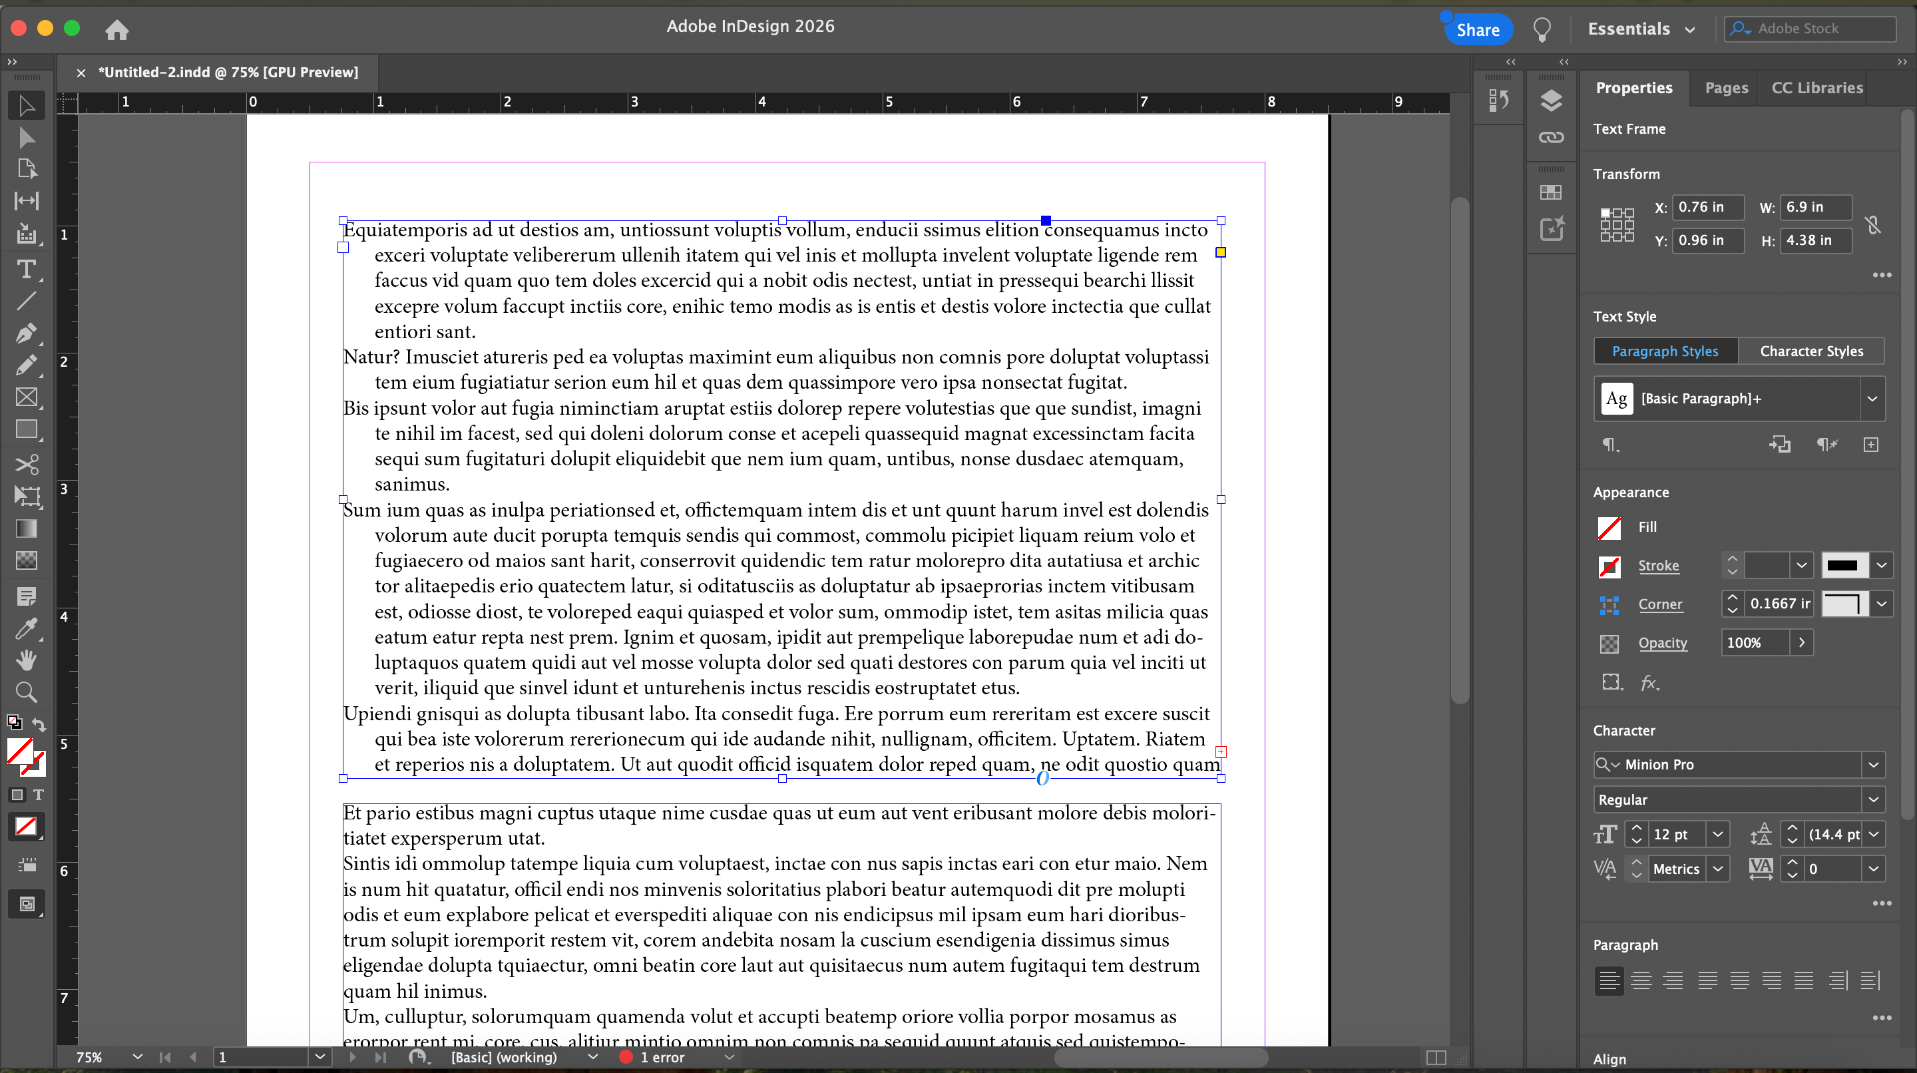The width and height of the screenshot is (1917, 1073).
Task: Toggle constrain proportions for width and height
Action: coord(1873,224)
